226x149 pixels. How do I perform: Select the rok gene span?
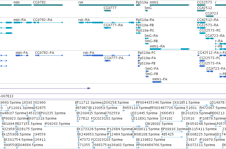[x=106, y=5]
